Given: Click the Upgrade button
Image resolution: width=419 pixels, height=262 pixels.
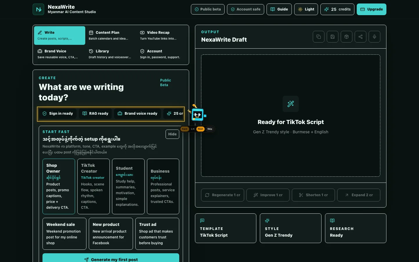Looking at the screenshot, I should click(x=372, y=9).
